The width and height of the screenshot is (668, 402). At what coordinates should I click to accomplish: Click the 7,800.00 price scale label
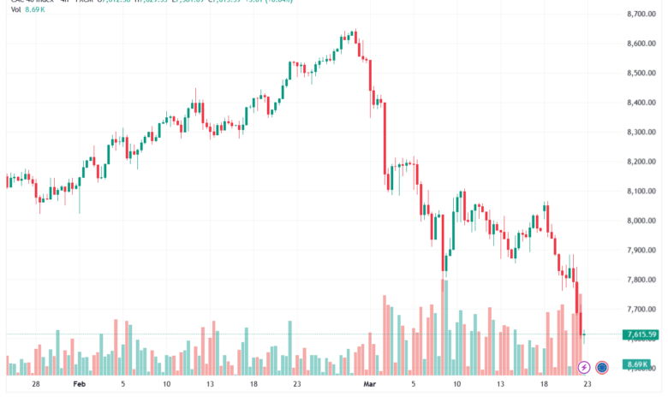pos(641,280)
